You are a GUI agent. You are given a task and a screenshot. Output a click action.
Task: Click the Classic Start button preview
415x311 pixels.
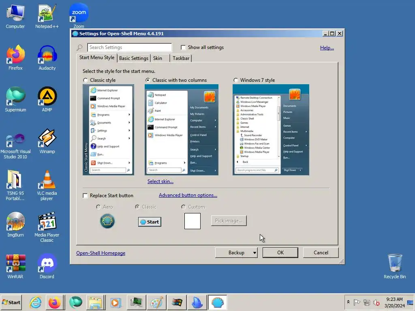pyautogui.click(x=150, y=222)
